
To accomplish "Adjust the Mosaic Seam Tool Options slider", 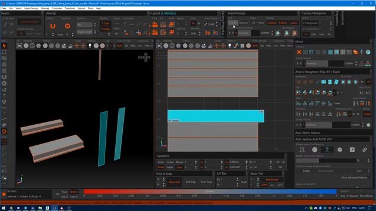I will pyautogui.click(x=326, y=161).
